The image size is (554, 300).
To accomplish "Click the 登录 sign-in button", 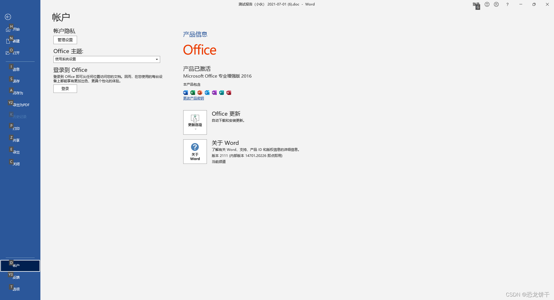I will click(x=65, y=89).
